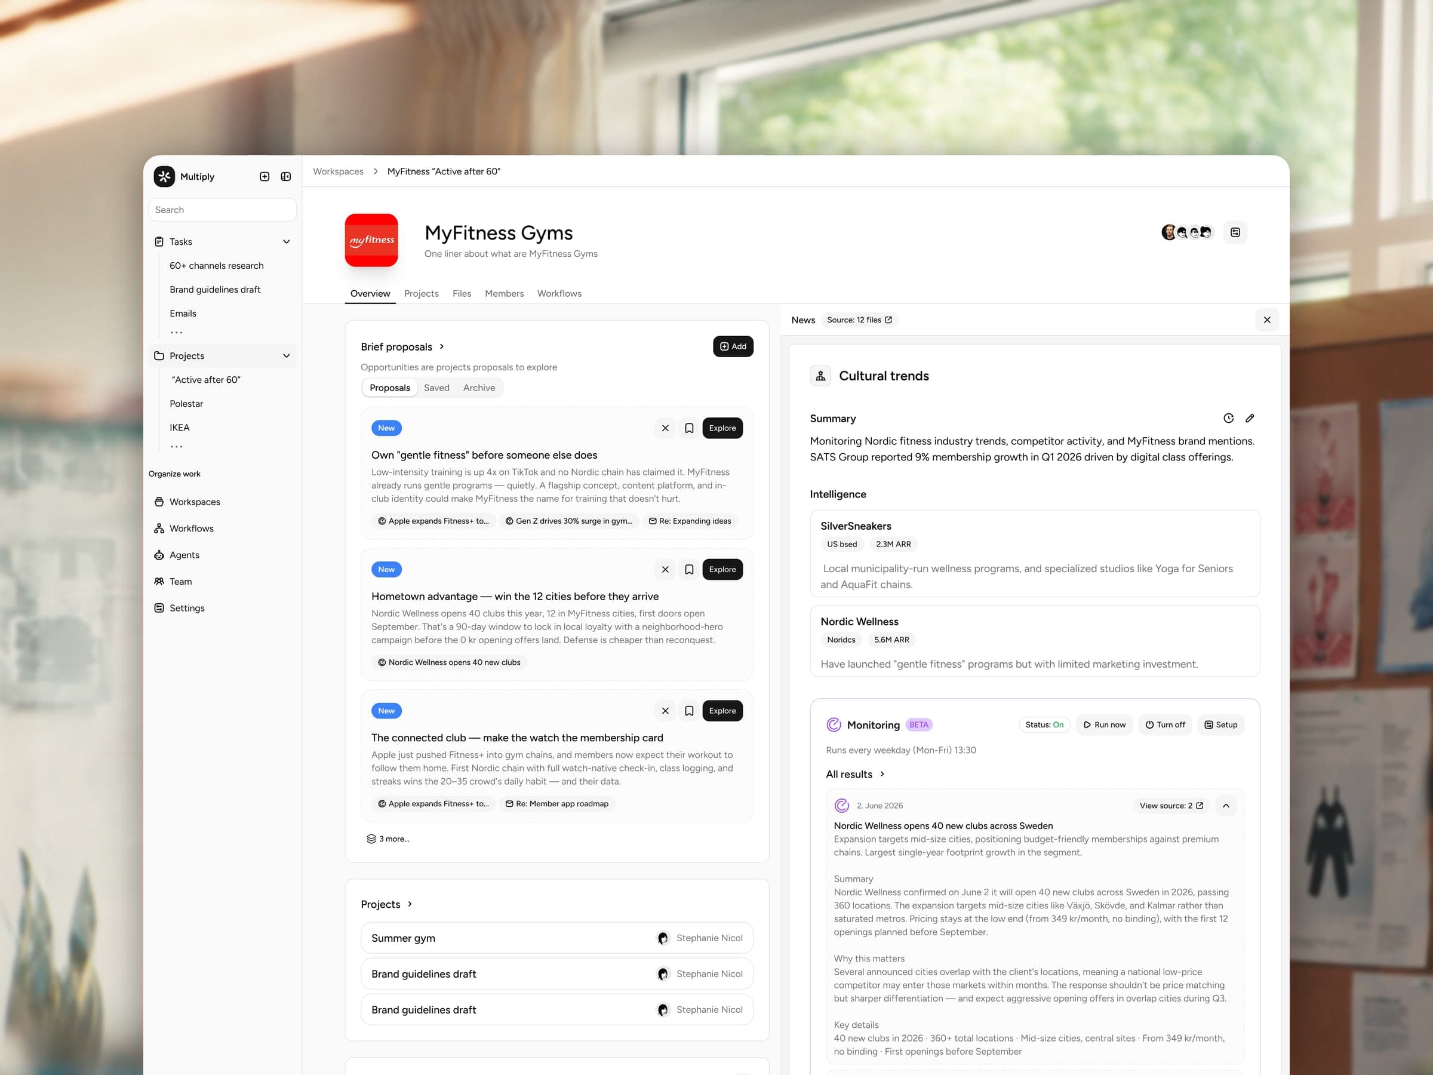
Task: Click View source: 2 on the June result
Action: [x=1171, y=806]
